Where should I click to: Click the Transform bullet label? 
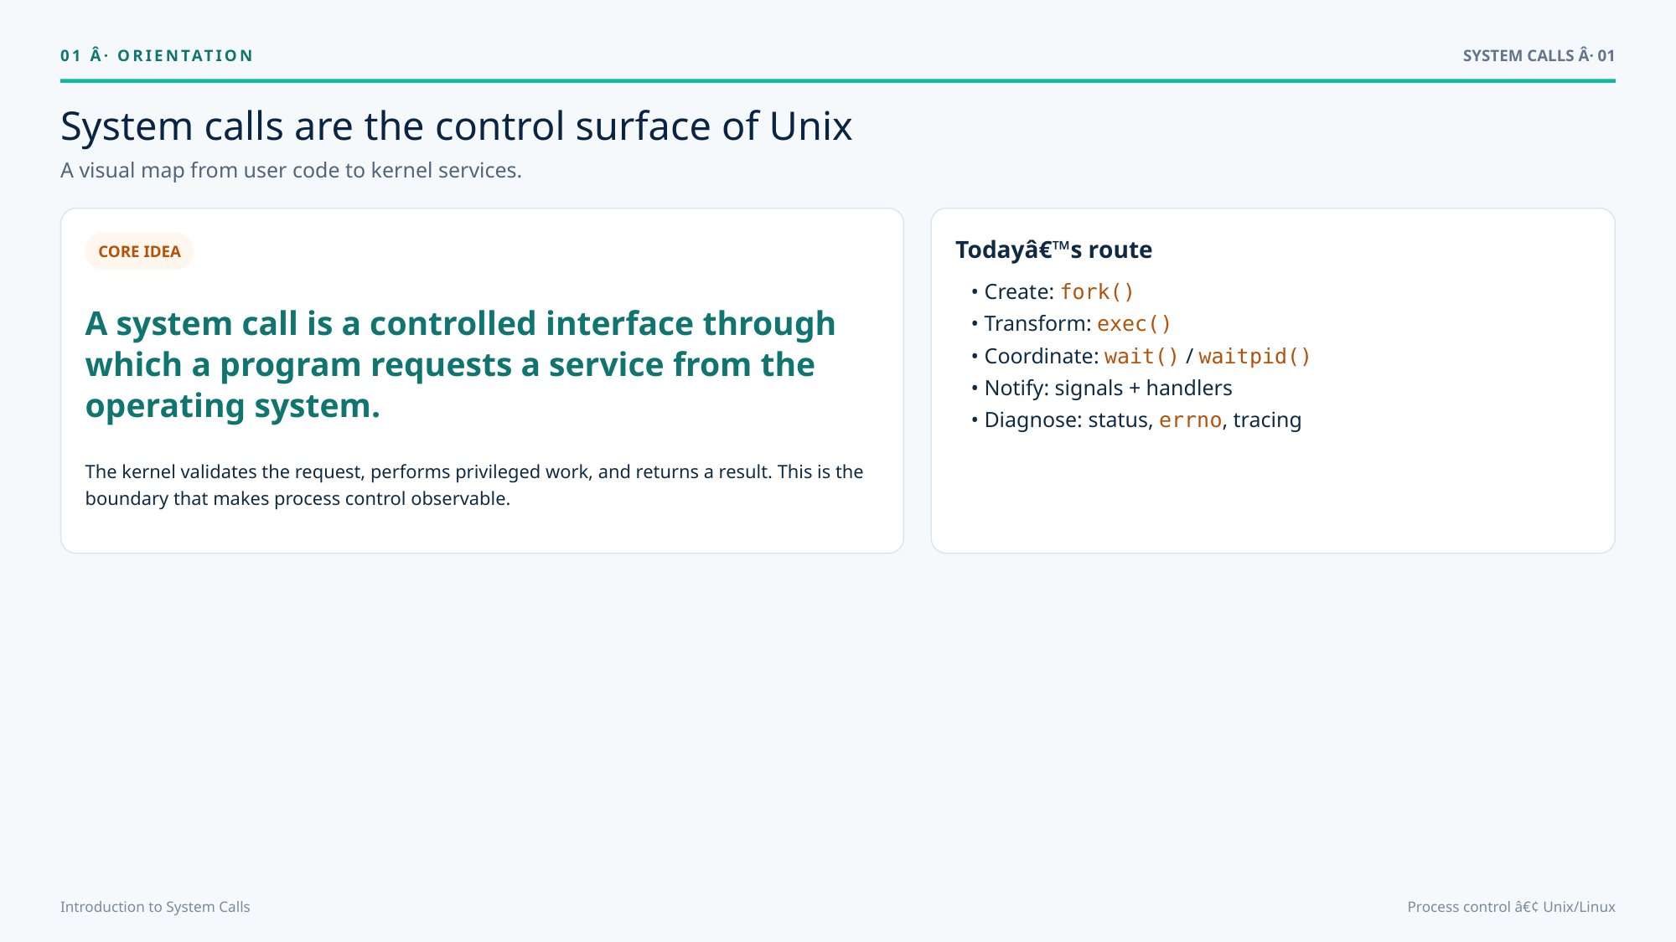coord(1037,323)
